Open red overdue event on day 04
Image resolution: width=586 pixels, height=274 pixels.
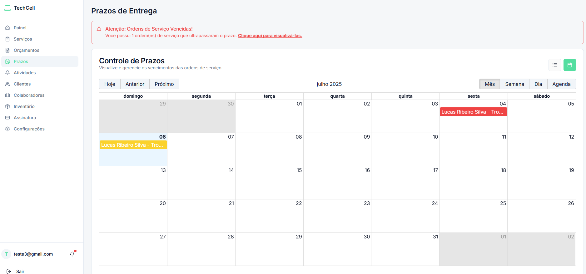click(473, 112)
